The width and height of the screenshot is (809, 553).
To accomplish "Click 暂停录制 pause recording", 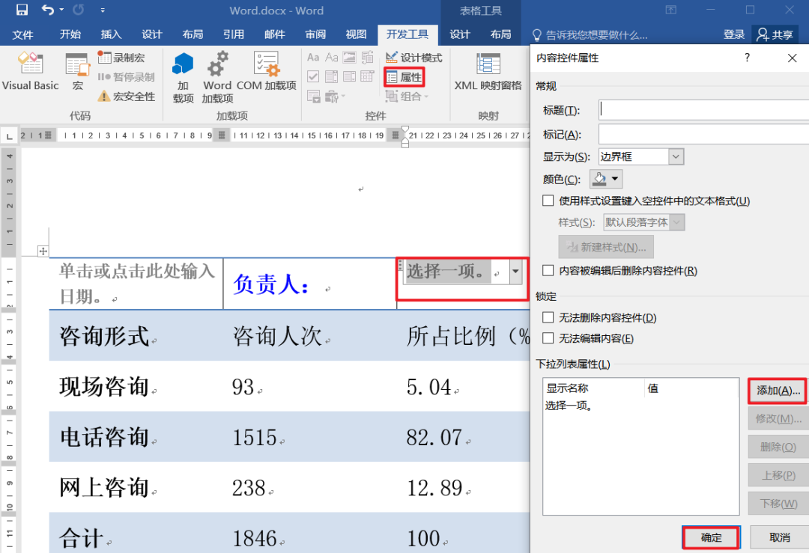I will [127, 77].
